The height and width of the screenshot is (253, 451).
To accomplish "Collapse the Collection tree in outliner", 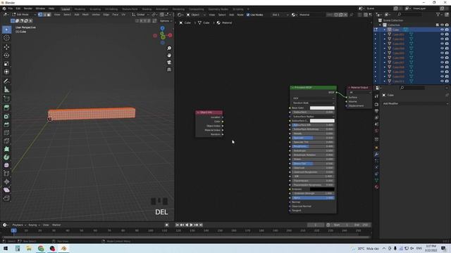I will coord(381,25).
